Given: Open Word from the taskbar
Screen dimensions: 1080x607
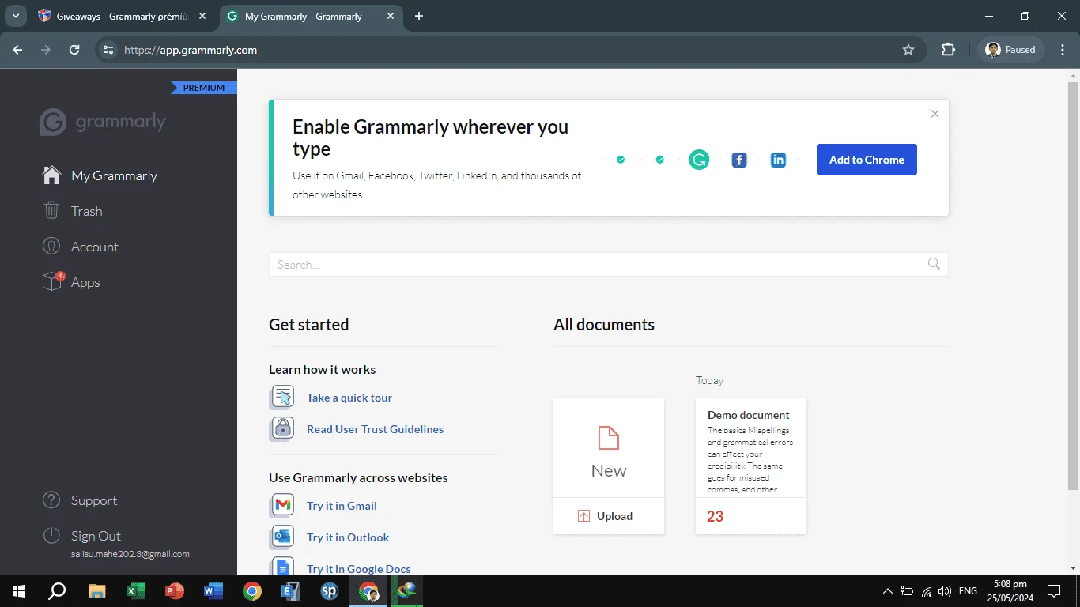Looking at the screenshot, I should pos(213,591).
